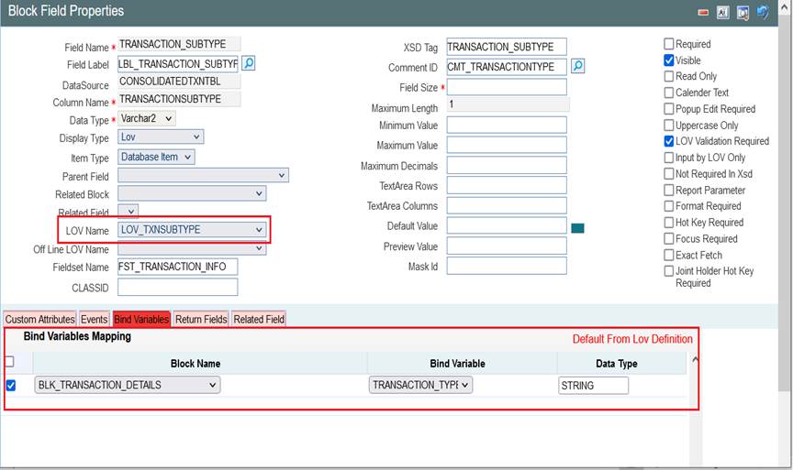Check Not Required In Xsd

click(668, 174)
